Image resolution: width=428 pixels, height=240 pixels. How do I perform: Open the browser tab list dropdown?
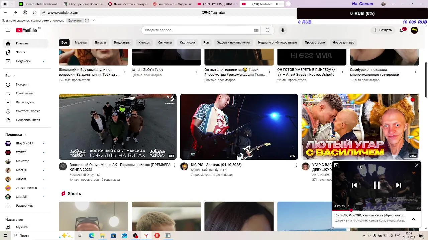[x=12, y=4]
